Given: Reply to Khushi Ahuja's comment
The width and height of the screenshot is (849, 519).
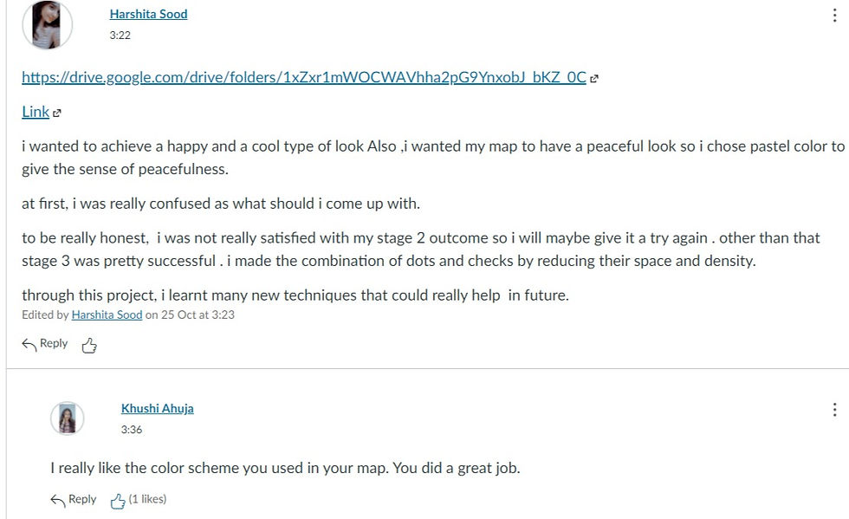Looking at the screenshot, I should [82, 499].
